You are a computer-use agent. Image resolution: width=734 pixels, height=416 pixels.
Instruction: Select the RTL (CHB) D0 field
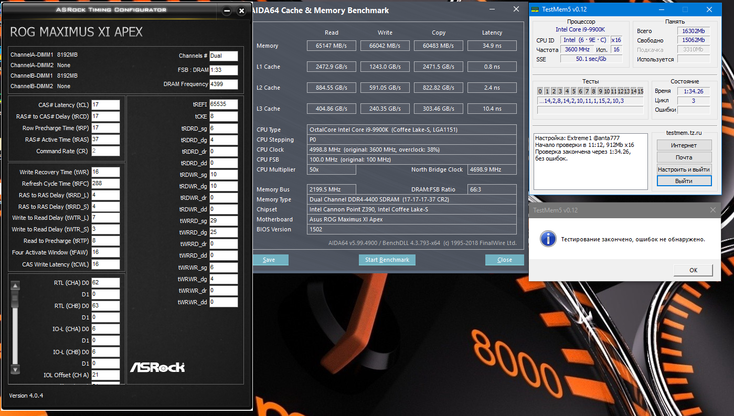105,306
